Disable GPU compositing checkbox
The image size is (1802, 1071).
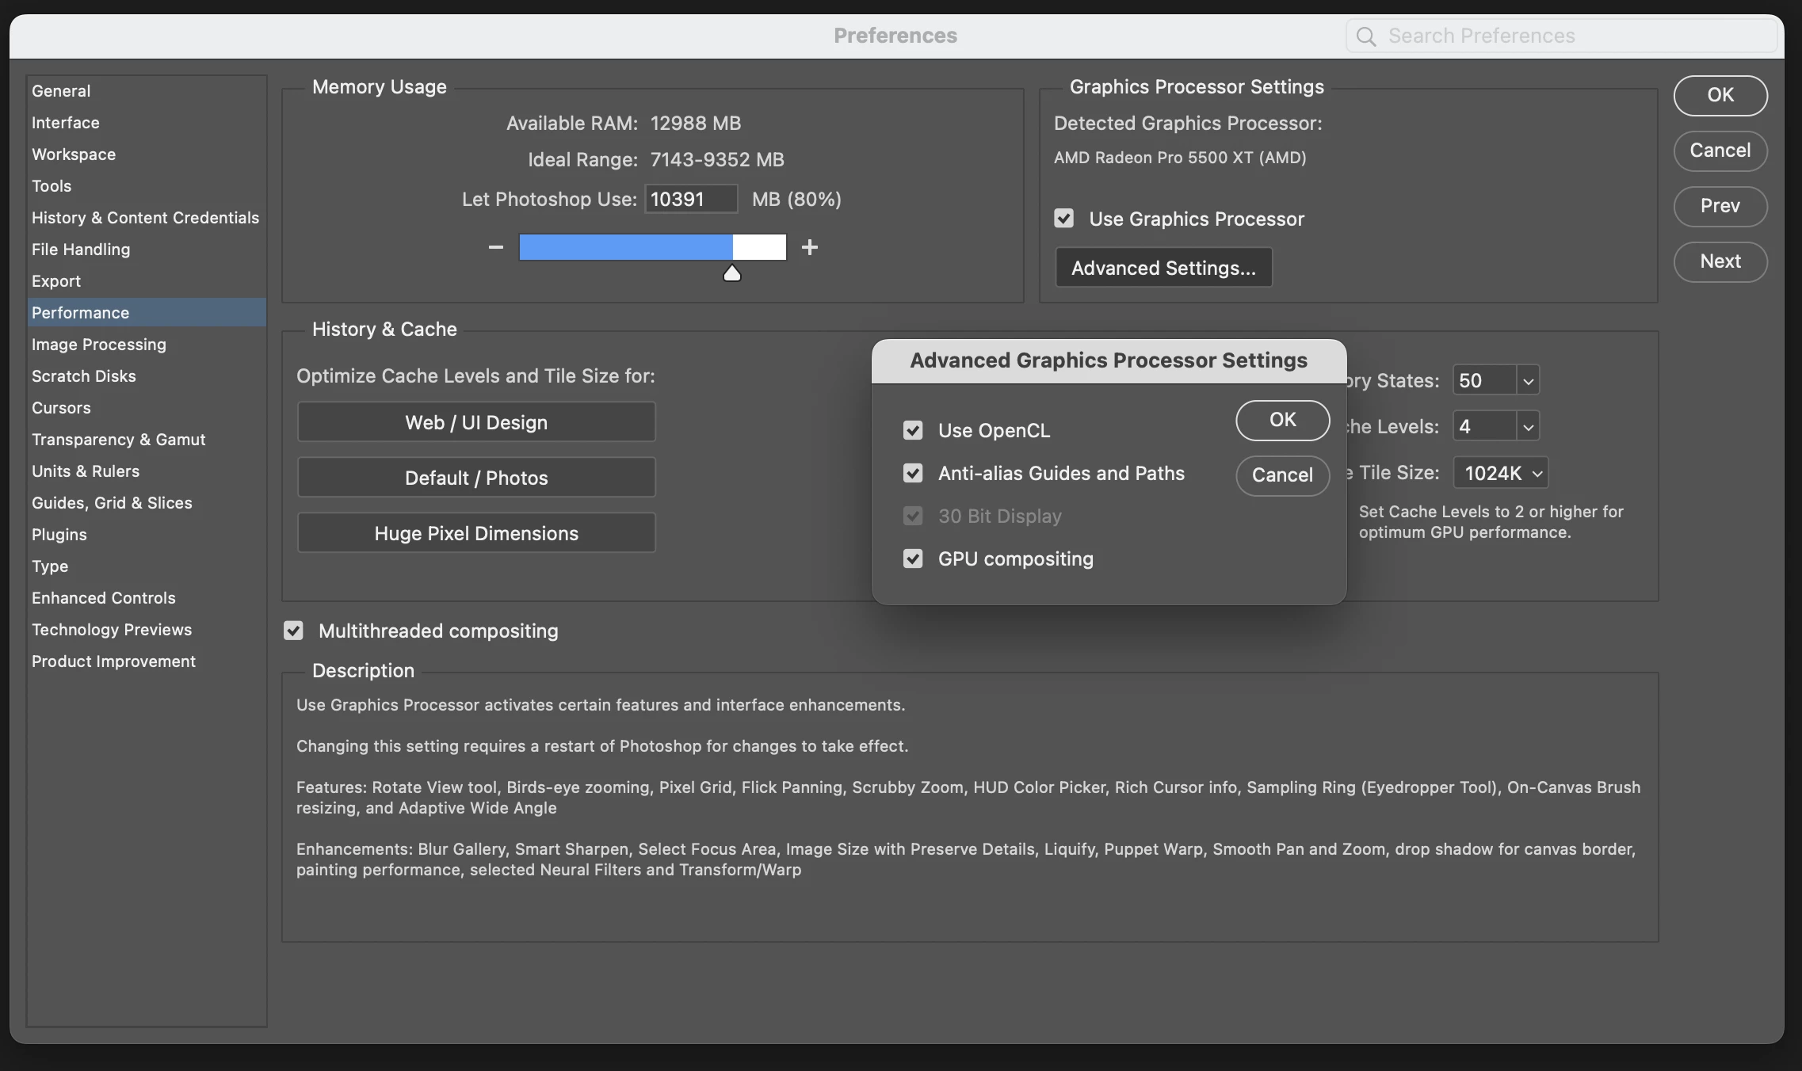pos(913,558)
